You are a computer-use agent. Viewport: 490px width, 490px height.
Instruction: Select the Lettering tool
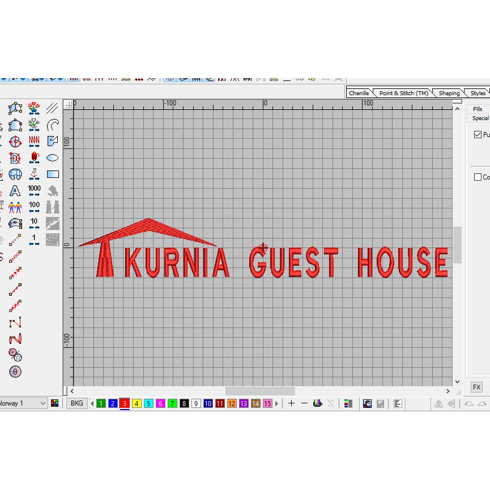pyautogui.click(x=15, y=191)
